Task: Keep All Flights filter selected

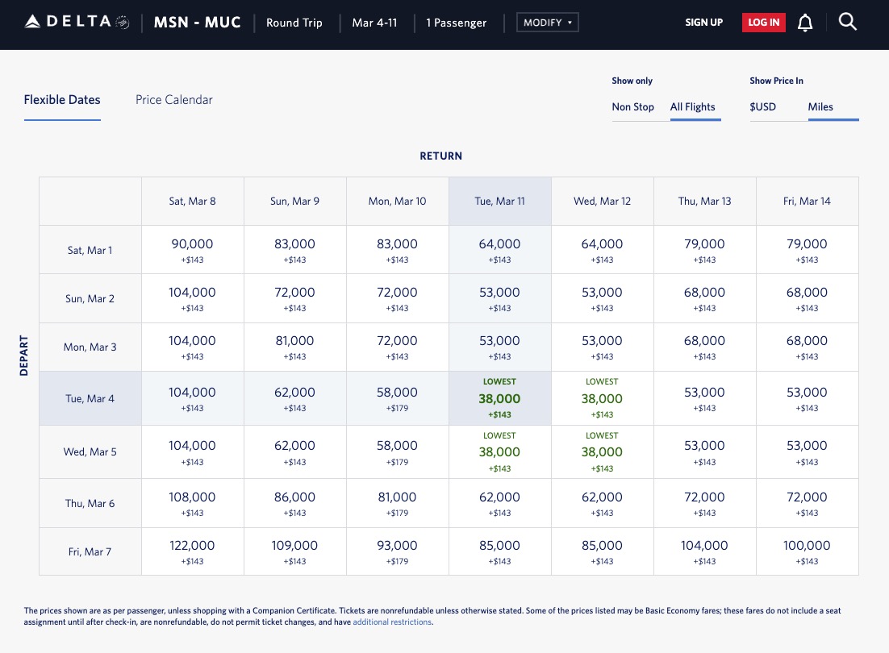Action: pos(695,106)
